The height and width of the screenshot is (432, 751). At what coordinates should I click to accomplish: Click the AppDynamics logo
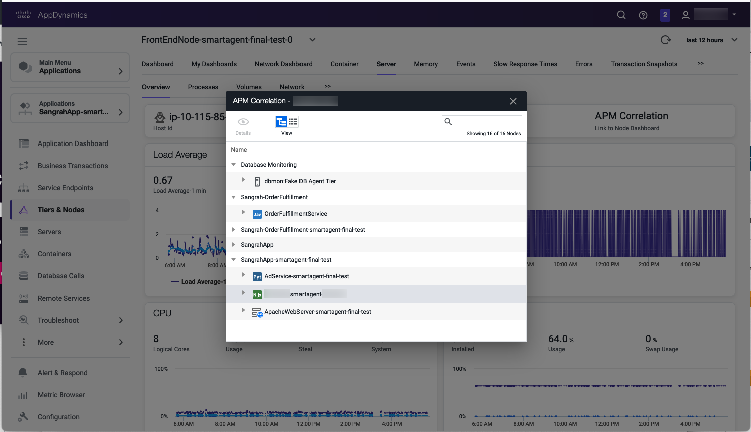(x=52, y=15)
